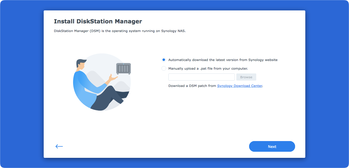Click the 'Manually upload a .pat file' label
This screenshot has height=168, width=349.
pos(208,68)
